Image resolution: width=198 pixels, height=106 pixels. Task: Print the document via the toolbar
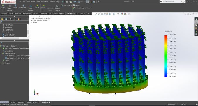(79, 2)
